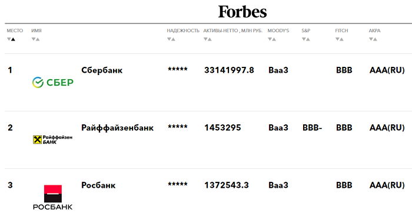
Task: Open the Rosbank red-black logo
Action: click(52, 198)
